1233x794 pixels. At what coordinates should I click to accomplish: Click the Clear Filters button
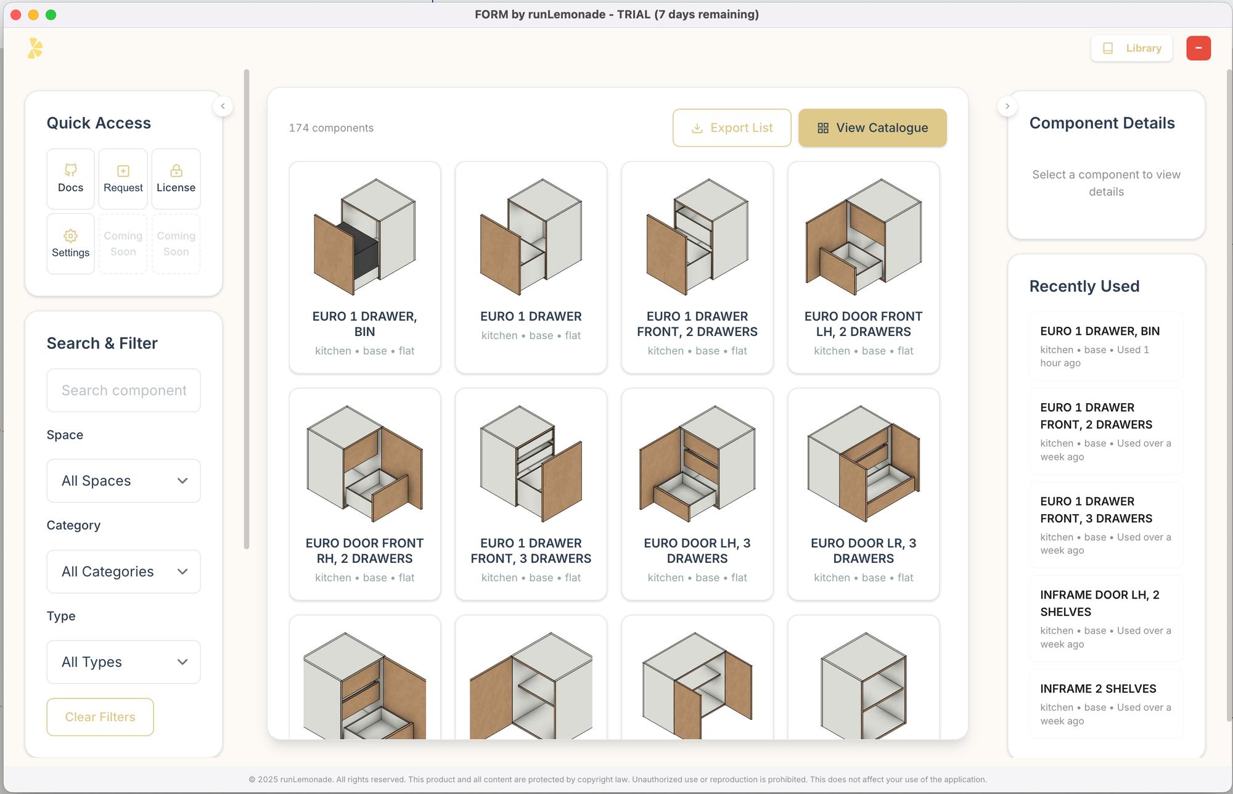100,717
